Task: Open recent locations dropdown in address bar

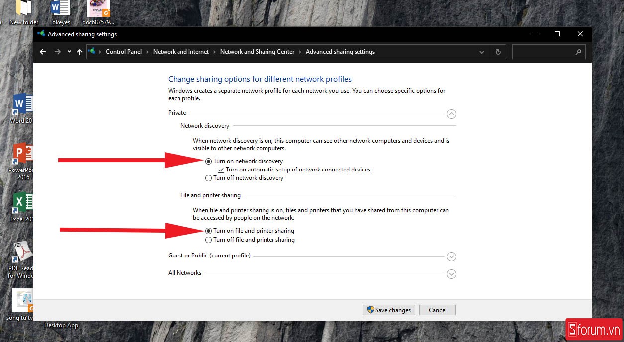Action: [481, 52]
